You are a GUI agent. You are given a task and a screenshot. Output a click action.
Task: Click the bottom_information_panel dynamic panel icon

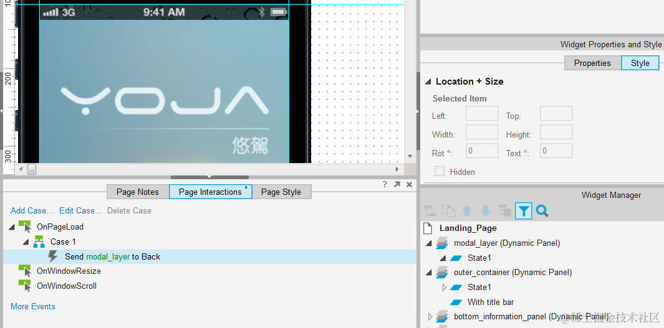point(442,317)
